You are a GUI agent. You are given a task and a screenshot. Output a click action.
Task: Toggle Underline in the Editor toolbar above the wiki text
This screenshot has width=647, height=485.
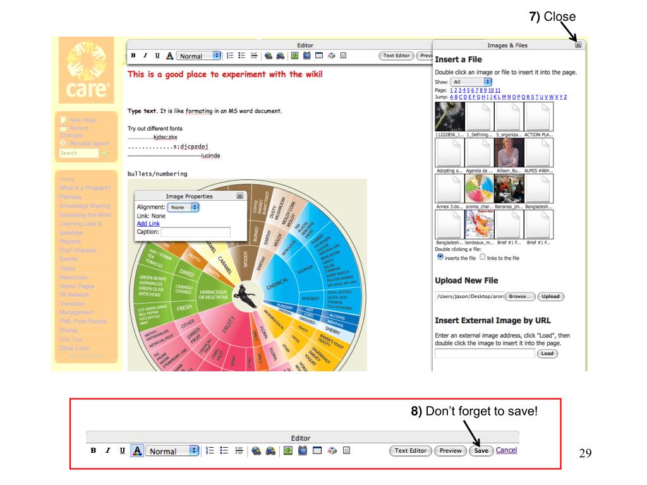pos(157,56)
